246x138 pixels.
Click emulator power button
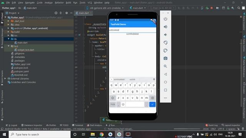[165, 19]
